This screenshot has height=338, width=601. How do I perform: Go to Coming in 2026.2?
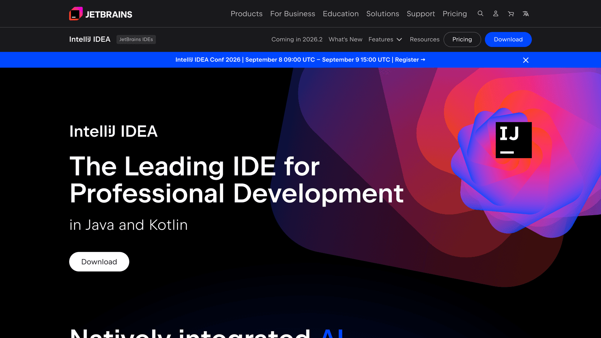[x=297, y=39]
